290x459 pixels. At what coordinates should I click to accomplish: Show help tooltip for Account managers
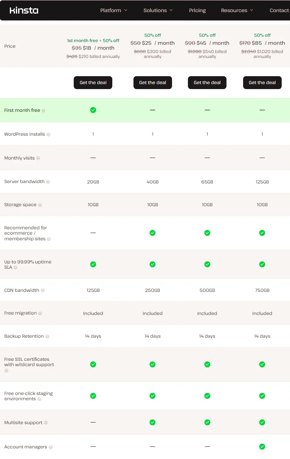(x=51, y=447)
